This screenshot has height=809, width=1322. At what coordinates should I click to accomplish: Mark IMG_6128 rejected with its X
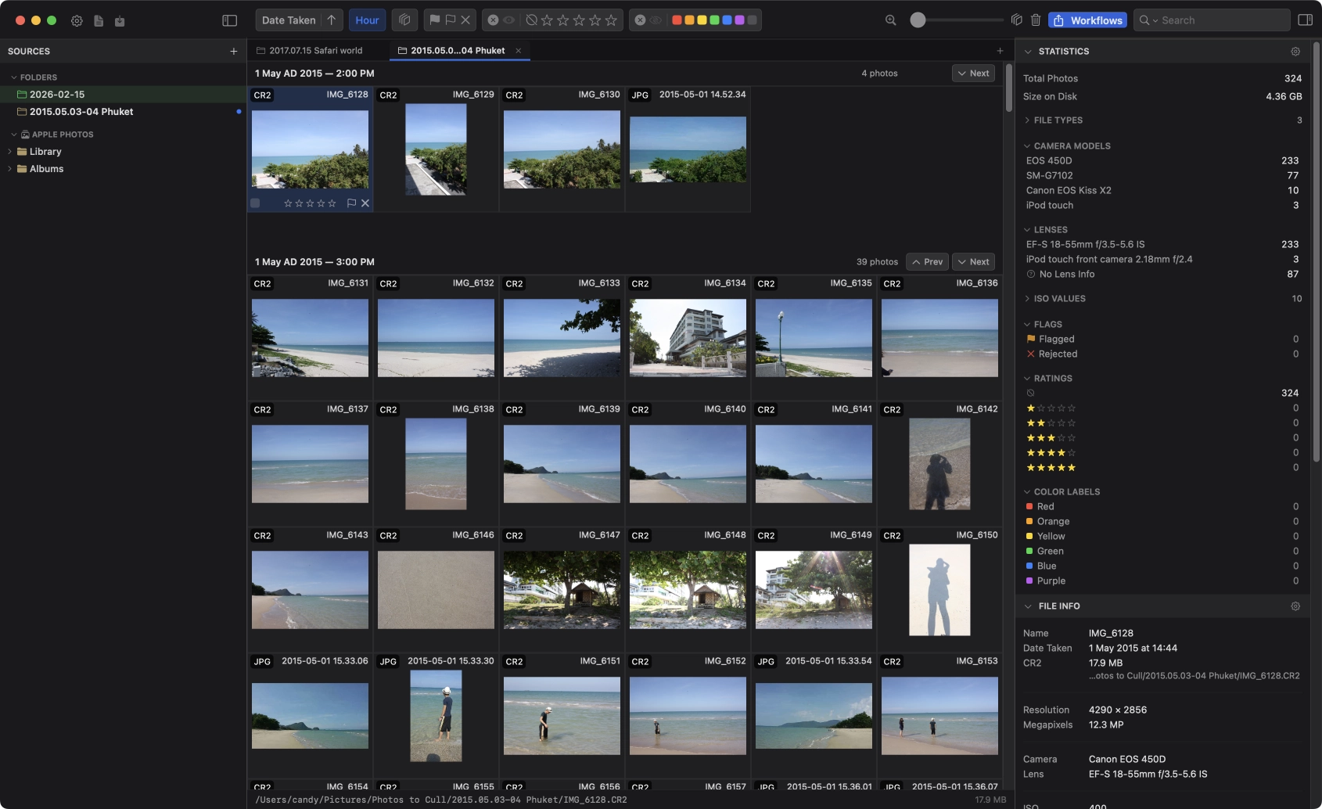coord(365,203)
